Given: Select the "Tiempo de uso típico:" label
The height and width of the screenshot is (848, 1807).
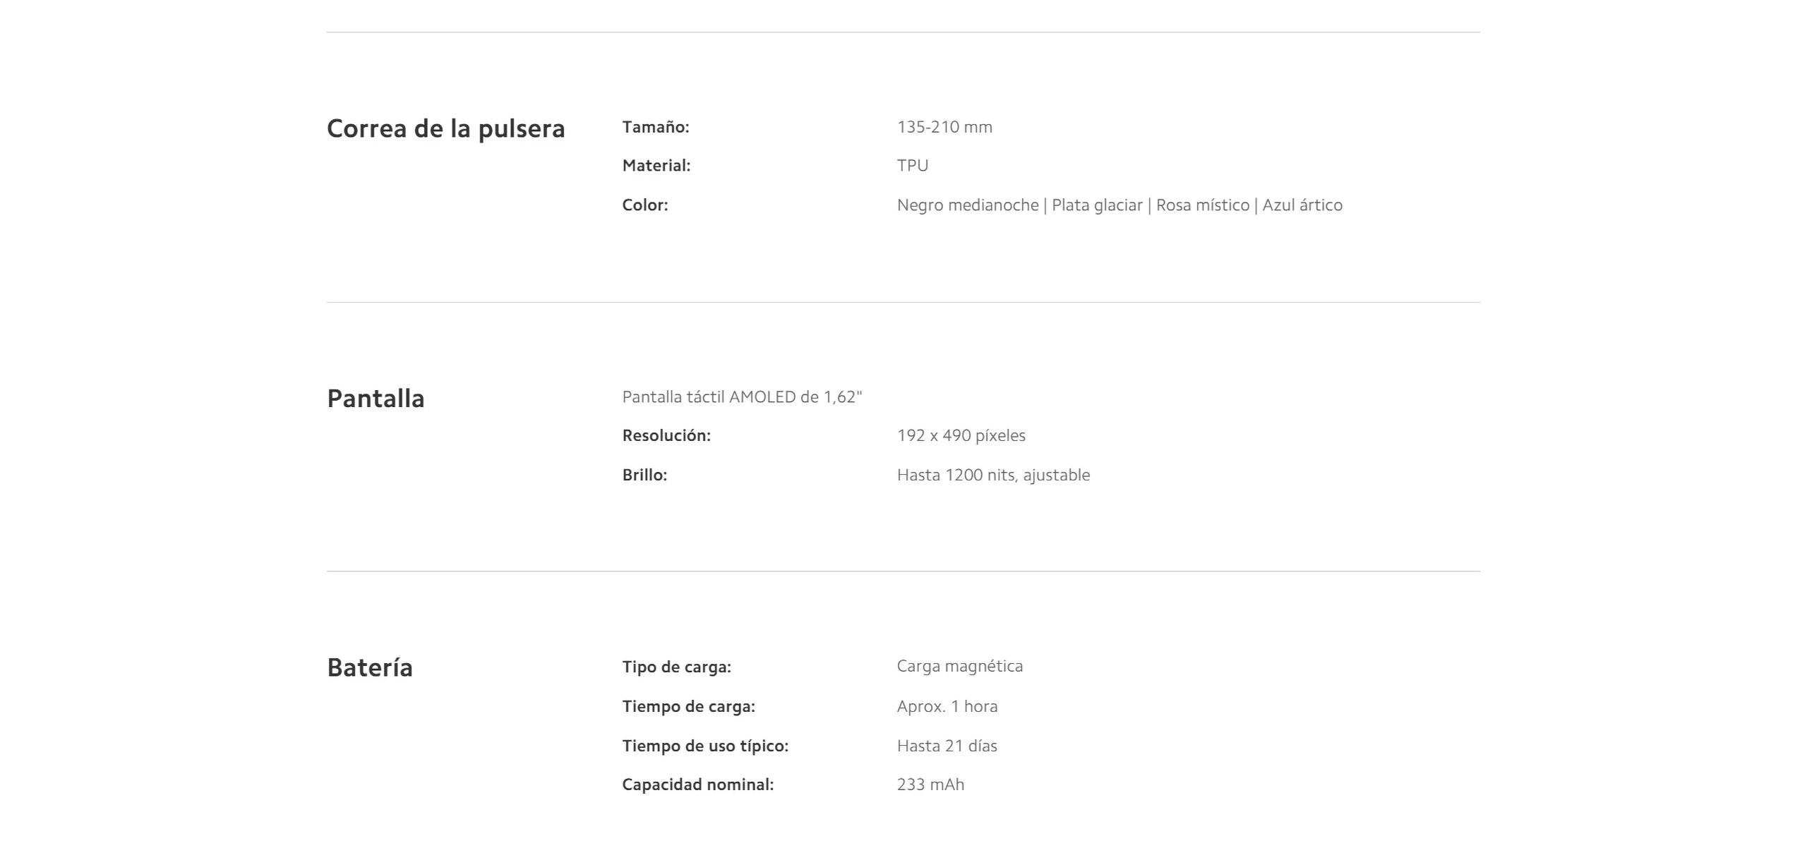Looking at the screenshot, I should pyautogui.click(x=705, y=746).
